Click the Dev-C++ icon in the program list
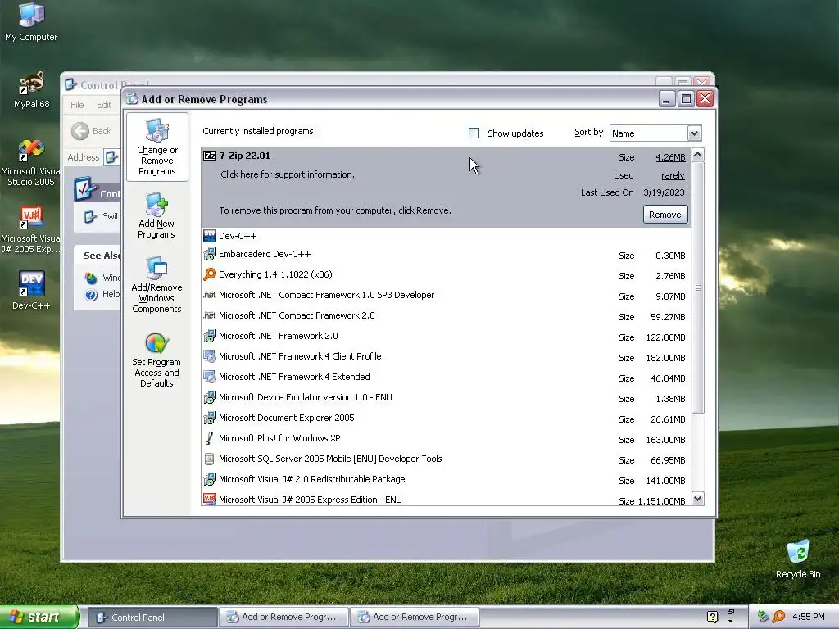 point(210,236)
